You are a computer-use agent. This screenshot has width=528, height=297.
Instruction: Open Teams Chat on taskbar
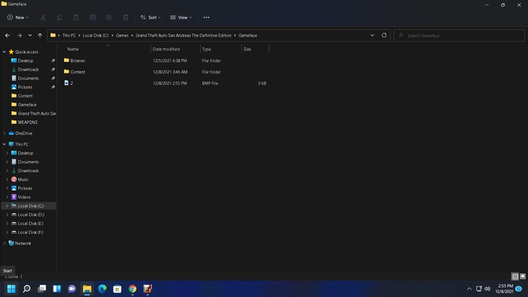point(72,289)
